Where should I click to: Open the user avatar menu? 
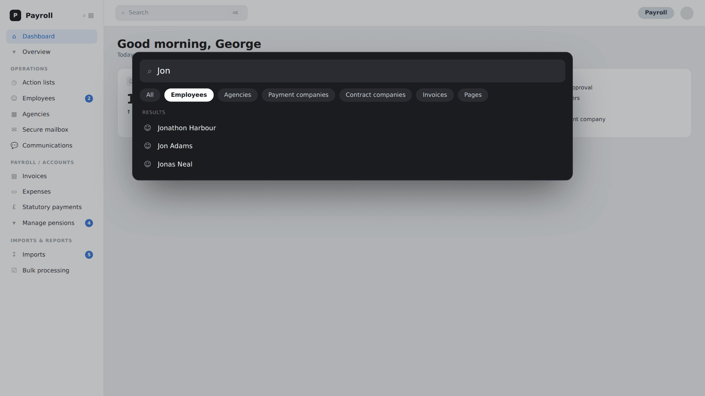687,13
